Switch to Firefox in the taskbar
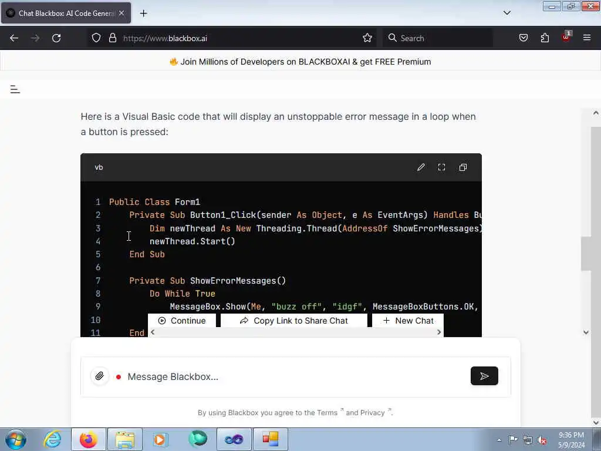 [x=89, y=439]
